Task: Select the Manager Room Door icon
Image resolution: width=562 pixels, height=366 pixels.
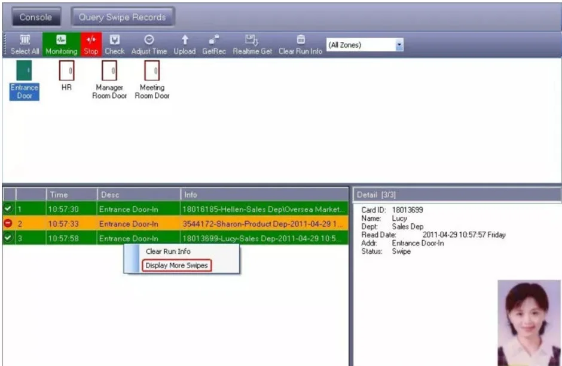Action: click(109, 80)
